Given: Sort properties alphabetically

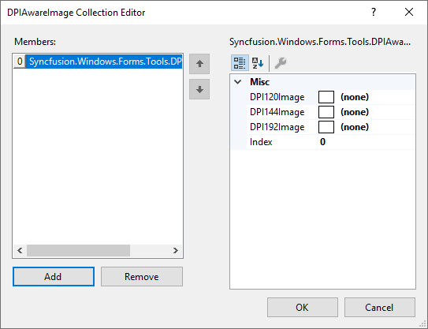Looking at the screenshot, I should [258, 63].
